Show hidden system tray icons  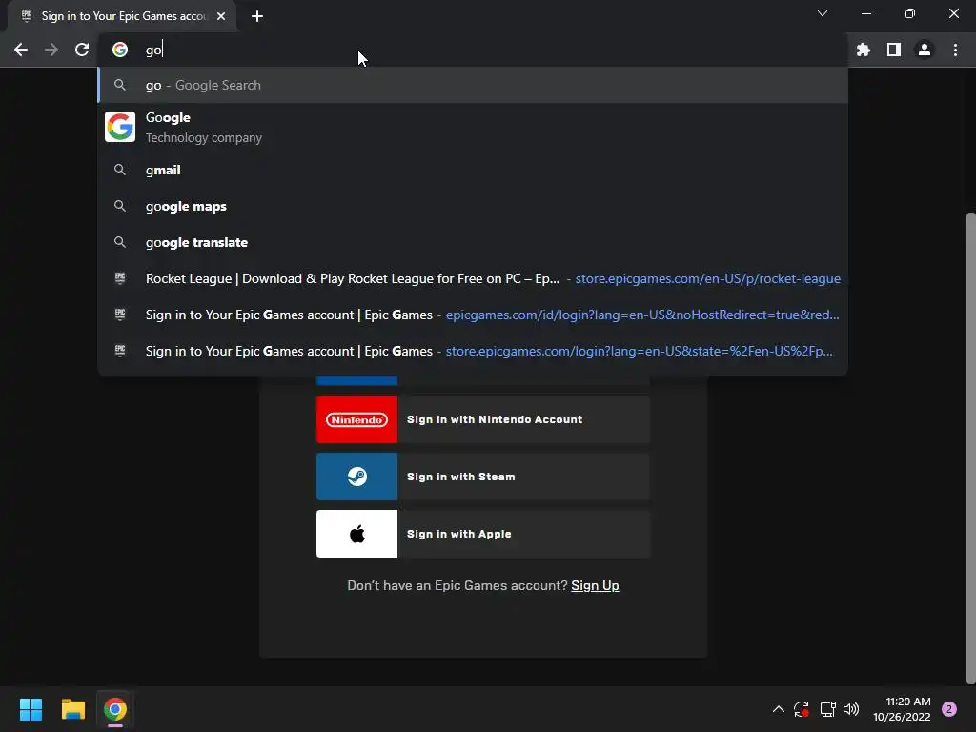[x=778, y=709]
